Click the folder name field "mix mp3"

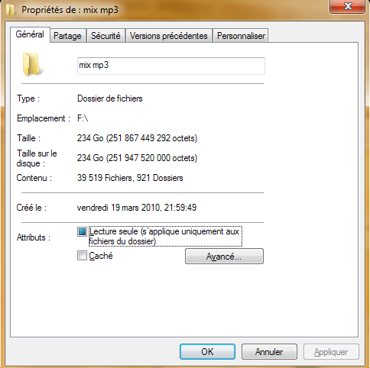[171, 66]
